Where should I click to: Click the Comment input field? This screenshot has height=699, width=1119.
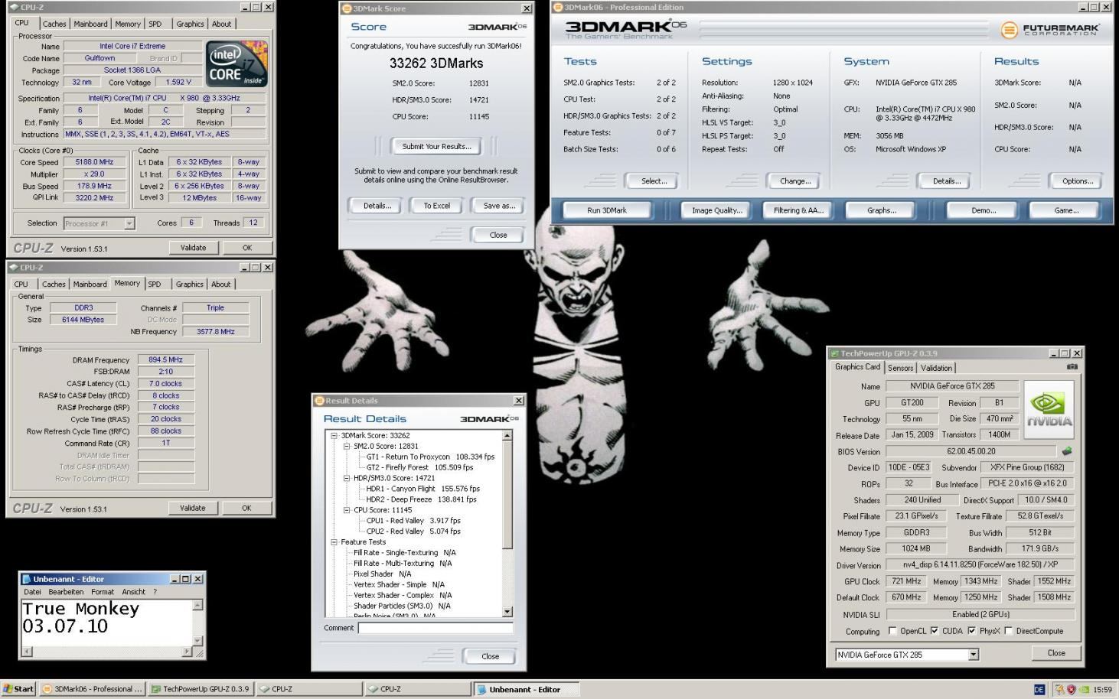(x=435, y=628)
